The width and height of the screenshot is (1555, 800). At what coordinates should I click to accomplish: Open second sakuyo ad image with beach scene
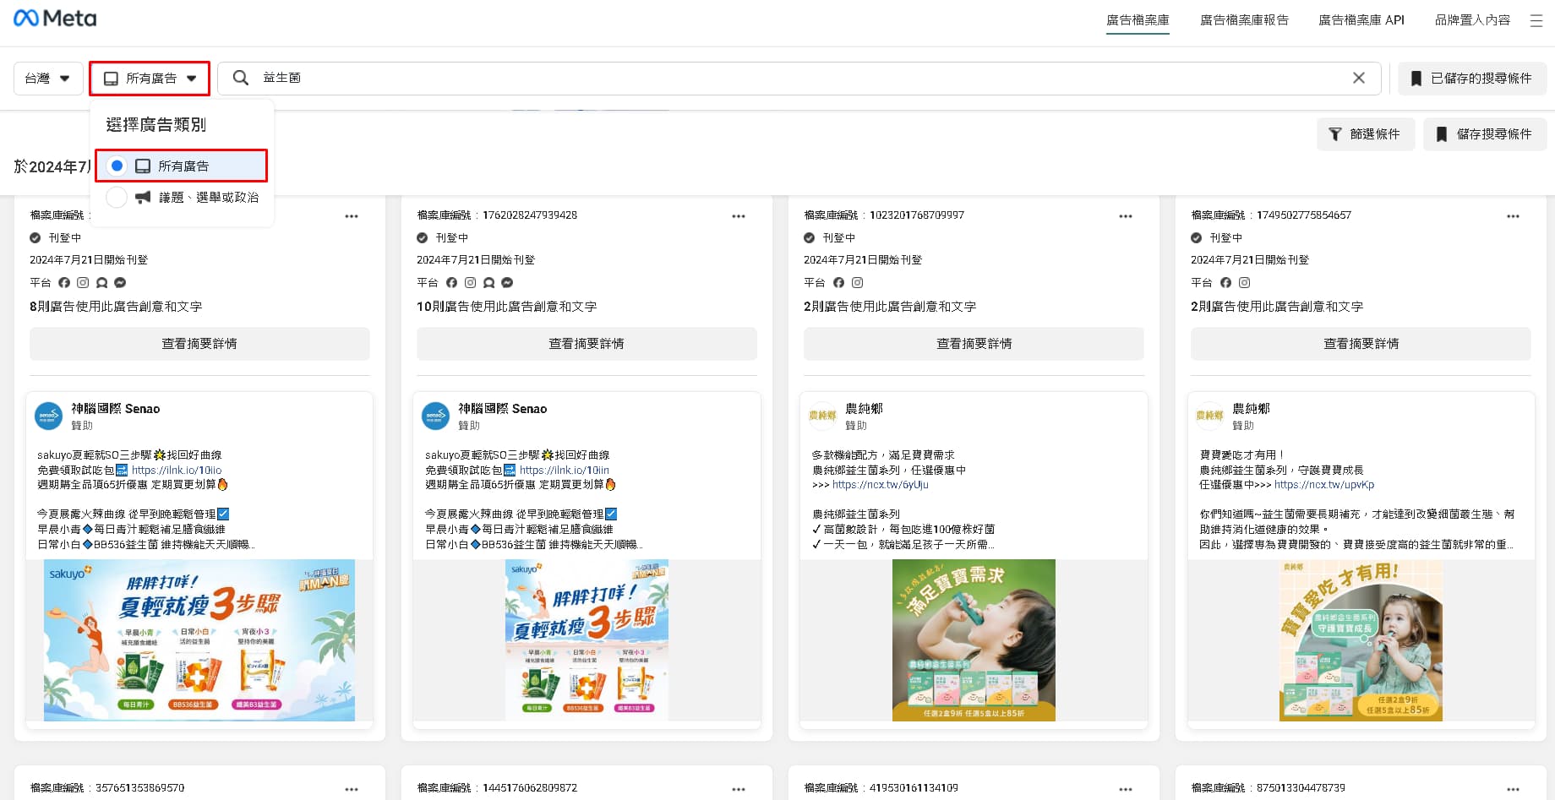pyautogui.click(x=587, y=640)
